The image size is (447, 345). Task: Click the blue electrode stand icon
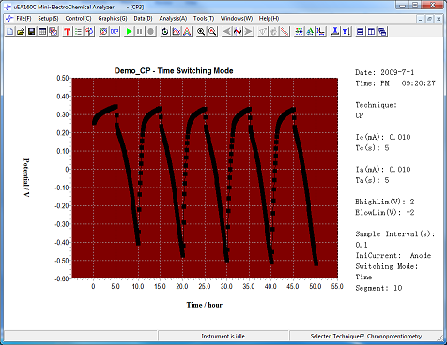coord(335,31)
